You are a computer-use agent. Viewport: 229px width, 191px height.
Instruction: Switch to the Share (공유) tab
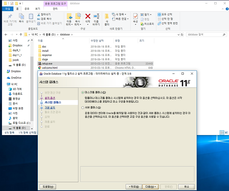click(x=27, y=9)
